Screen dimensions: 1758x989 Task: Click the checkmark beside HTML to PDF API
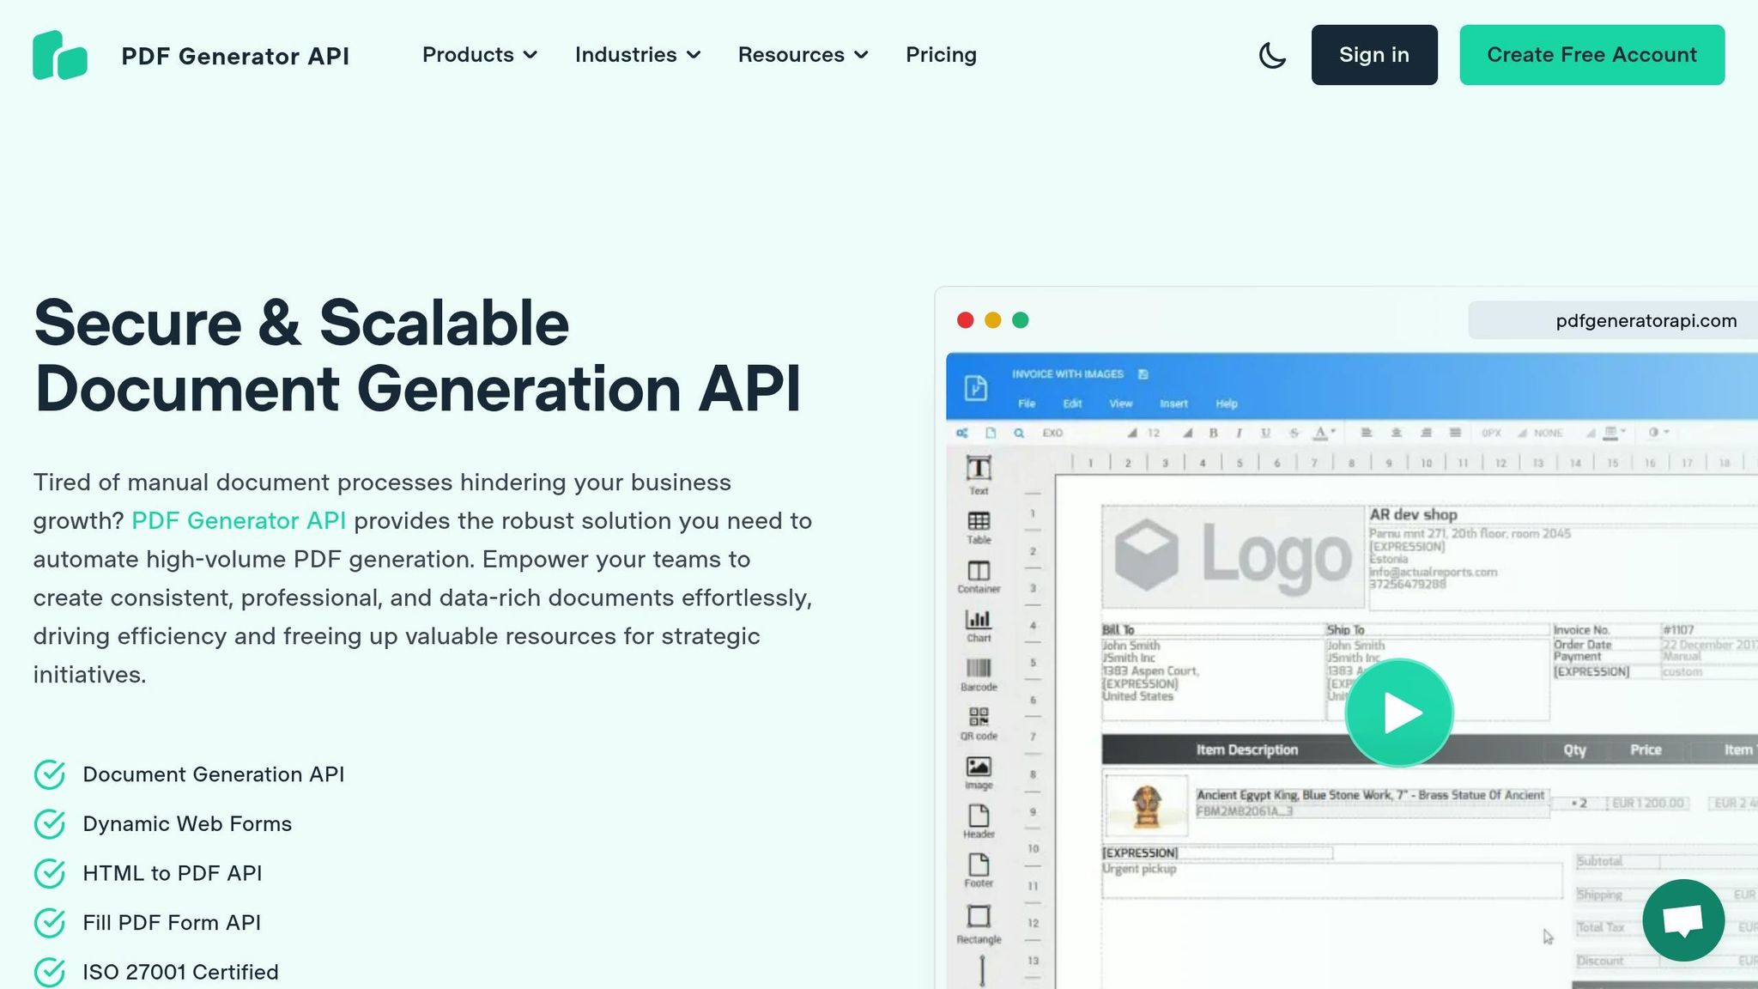(50, 873)
